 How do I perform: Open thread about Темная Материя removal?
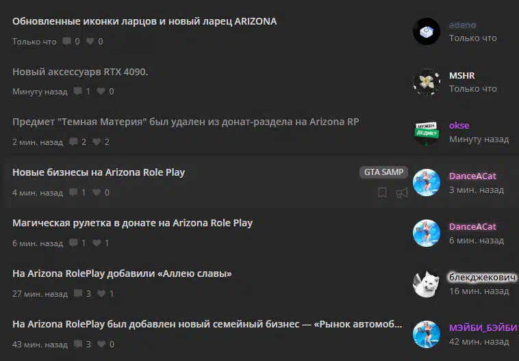click(x=186, y=122)
